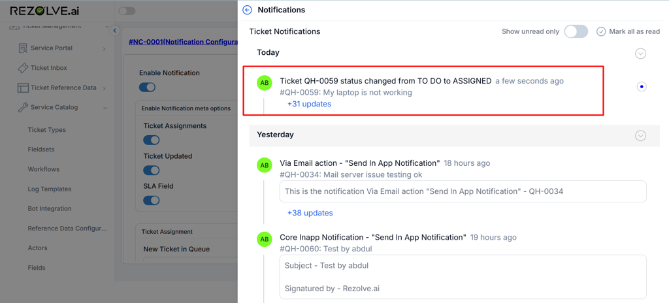Open the +31 updates link

coord(309,104)
